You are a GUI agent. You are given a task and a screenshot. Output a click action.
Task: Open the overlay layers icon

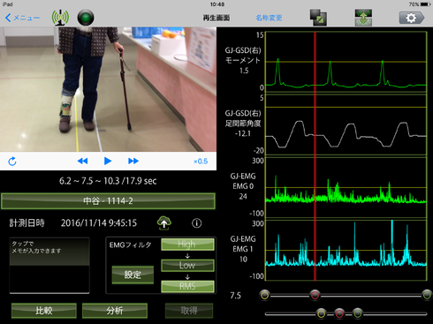click(x=318, y=18)
